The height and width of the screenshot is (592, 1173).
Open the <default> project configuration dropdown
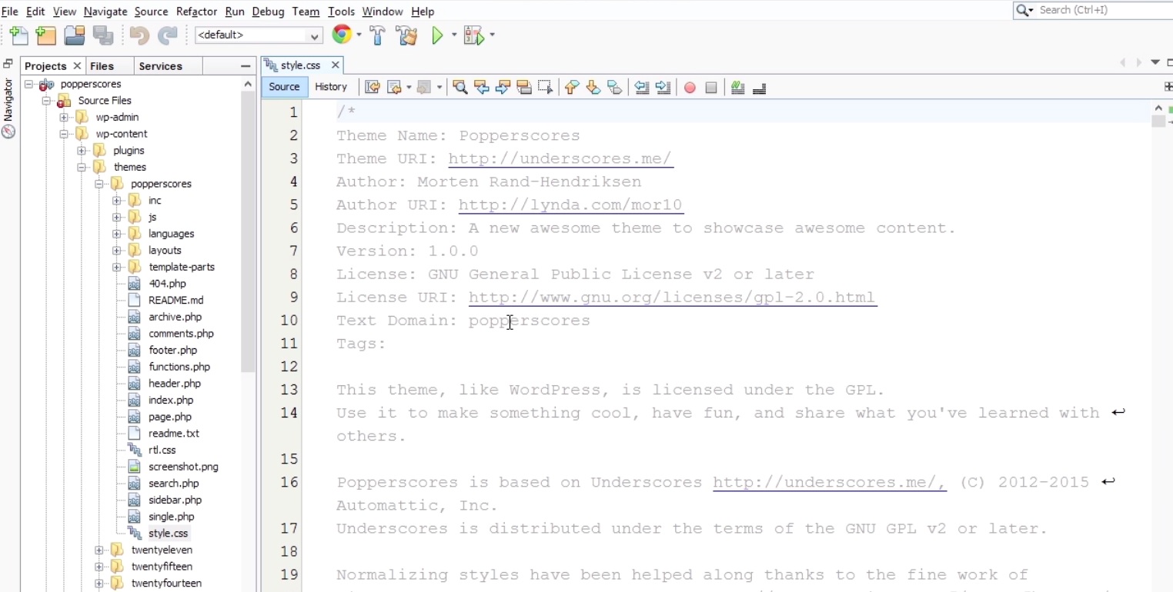click(x=259, y=35)
